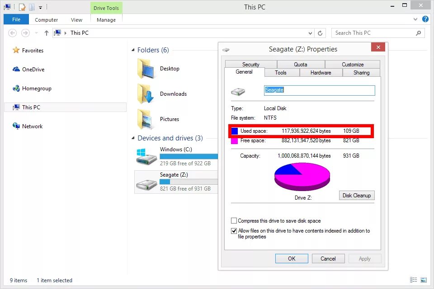Click the Forward navigation arrow
The image size is (434, 289).
pos(25,33)
